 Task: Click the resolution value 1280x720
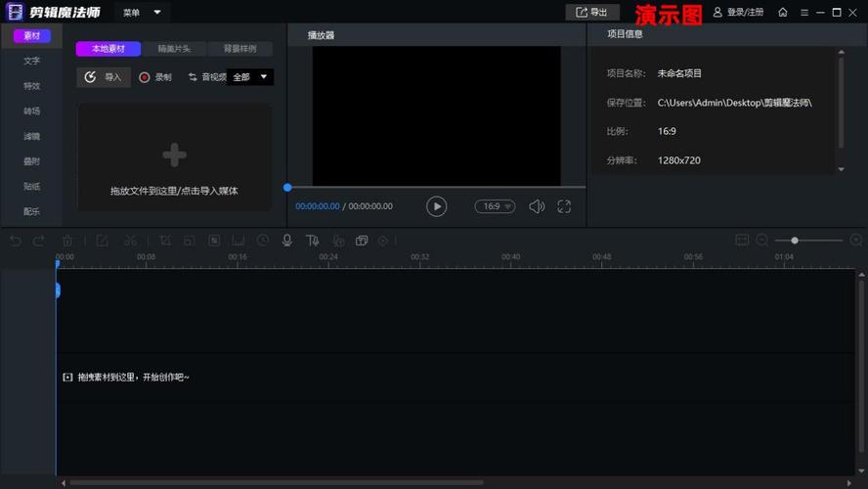678,160
